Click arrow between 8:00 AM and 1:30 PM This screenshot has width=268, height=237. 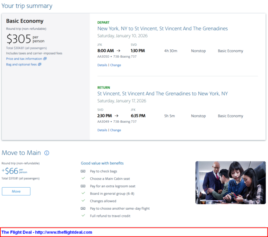point(118,51)
